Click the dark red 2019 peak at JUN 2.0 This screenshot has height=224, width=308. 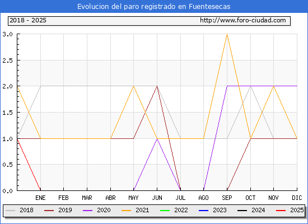pyautogui.click(x=157, y=86)
